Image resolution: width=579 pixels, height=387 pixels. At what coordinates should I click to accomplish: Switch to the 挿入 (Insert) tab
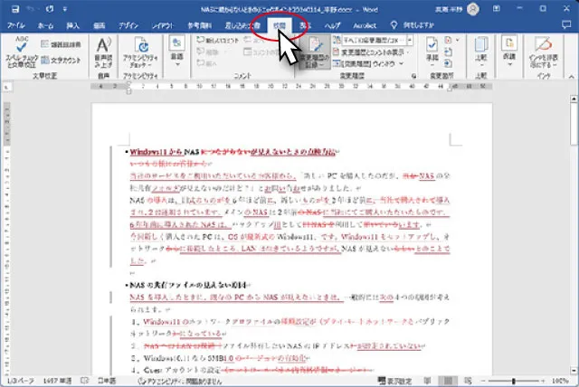pyautogui.click(x=72, y=25)
